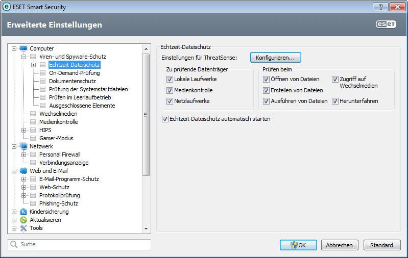
Task: Click the tree vertical scrollbar thumb
Action: click(146, 115)
